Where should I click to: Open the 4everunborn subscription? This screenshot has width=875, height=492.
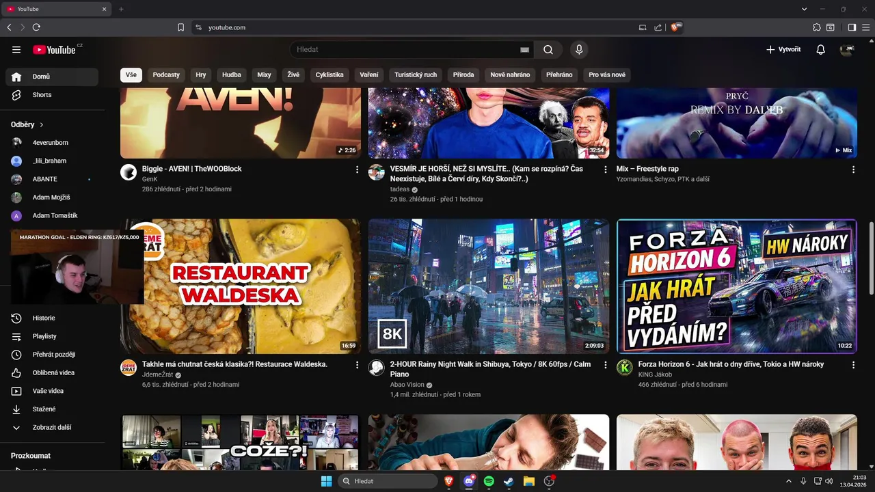pos(52,143)
